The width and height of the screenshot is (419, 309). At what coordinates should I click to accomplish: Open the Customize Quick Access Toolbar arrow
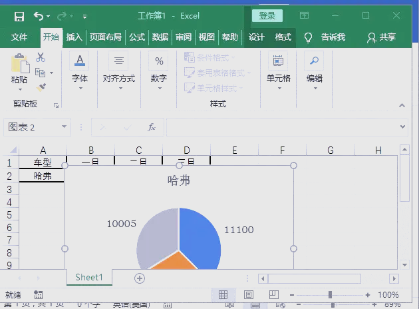click(84, 17)
